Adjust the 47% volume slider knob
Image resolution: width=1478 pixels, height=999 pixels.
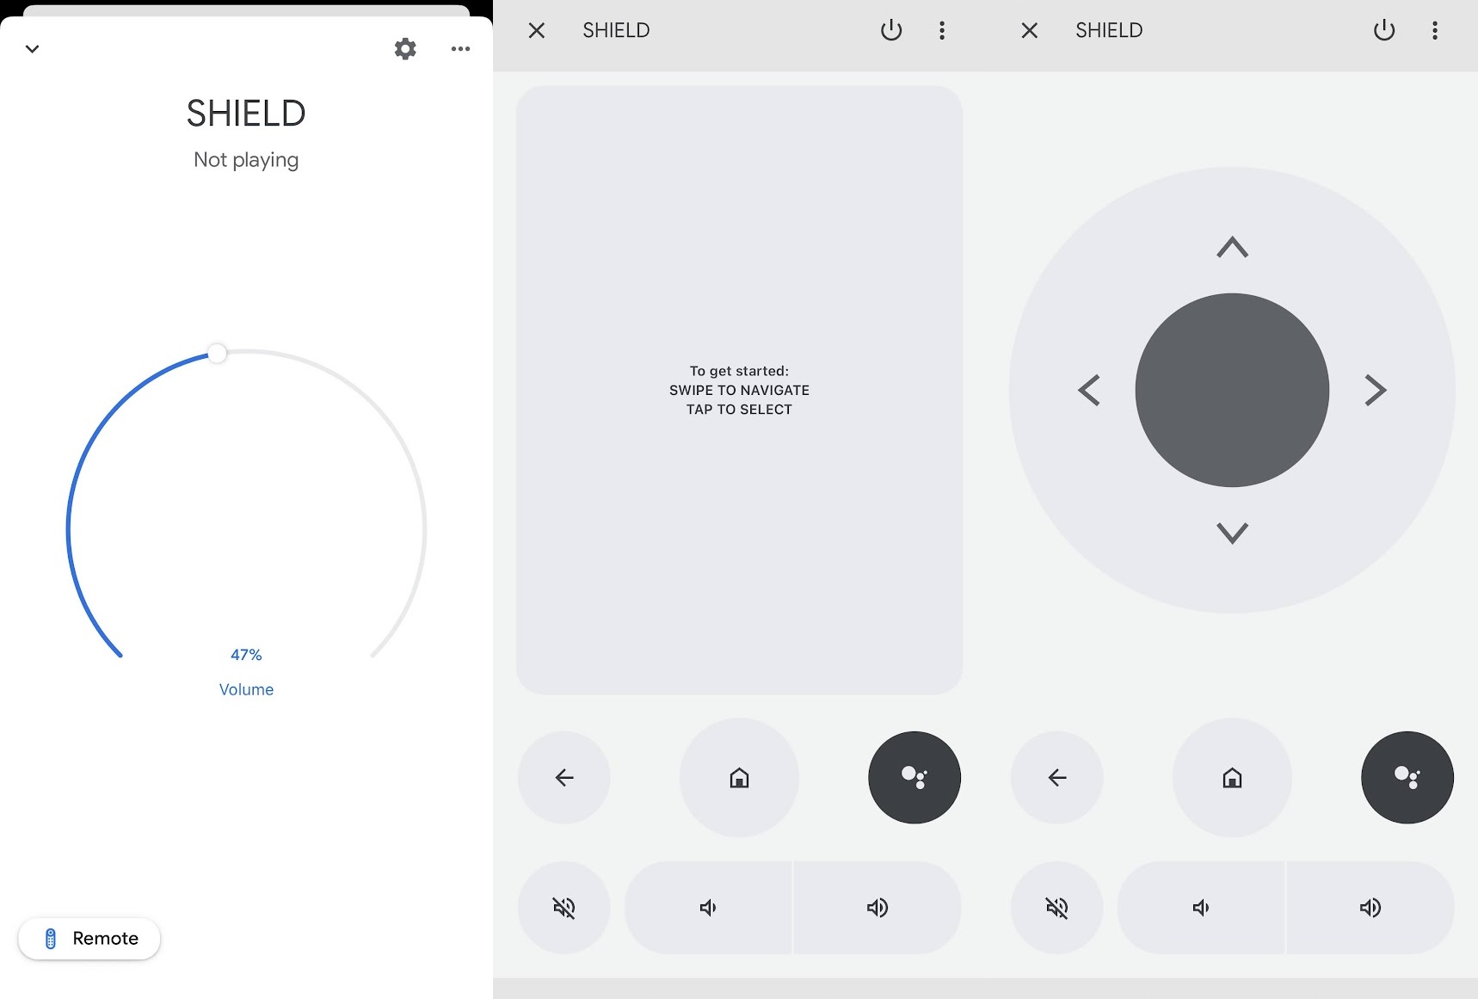coord(218,354)
